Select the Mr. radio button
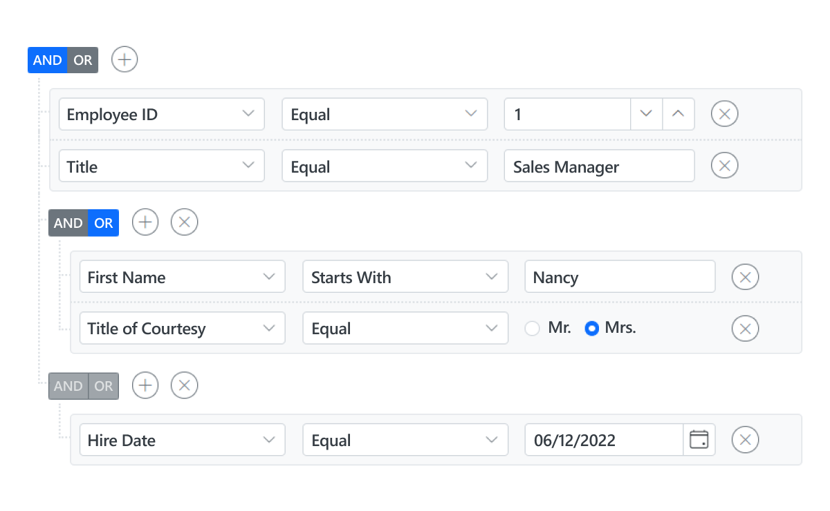 pyautogui.click(x=532, y=328)
